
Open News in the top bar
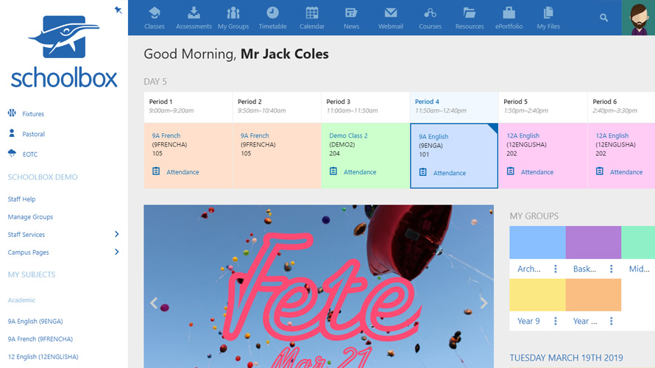pyautogui.click(x=351, y=18)
